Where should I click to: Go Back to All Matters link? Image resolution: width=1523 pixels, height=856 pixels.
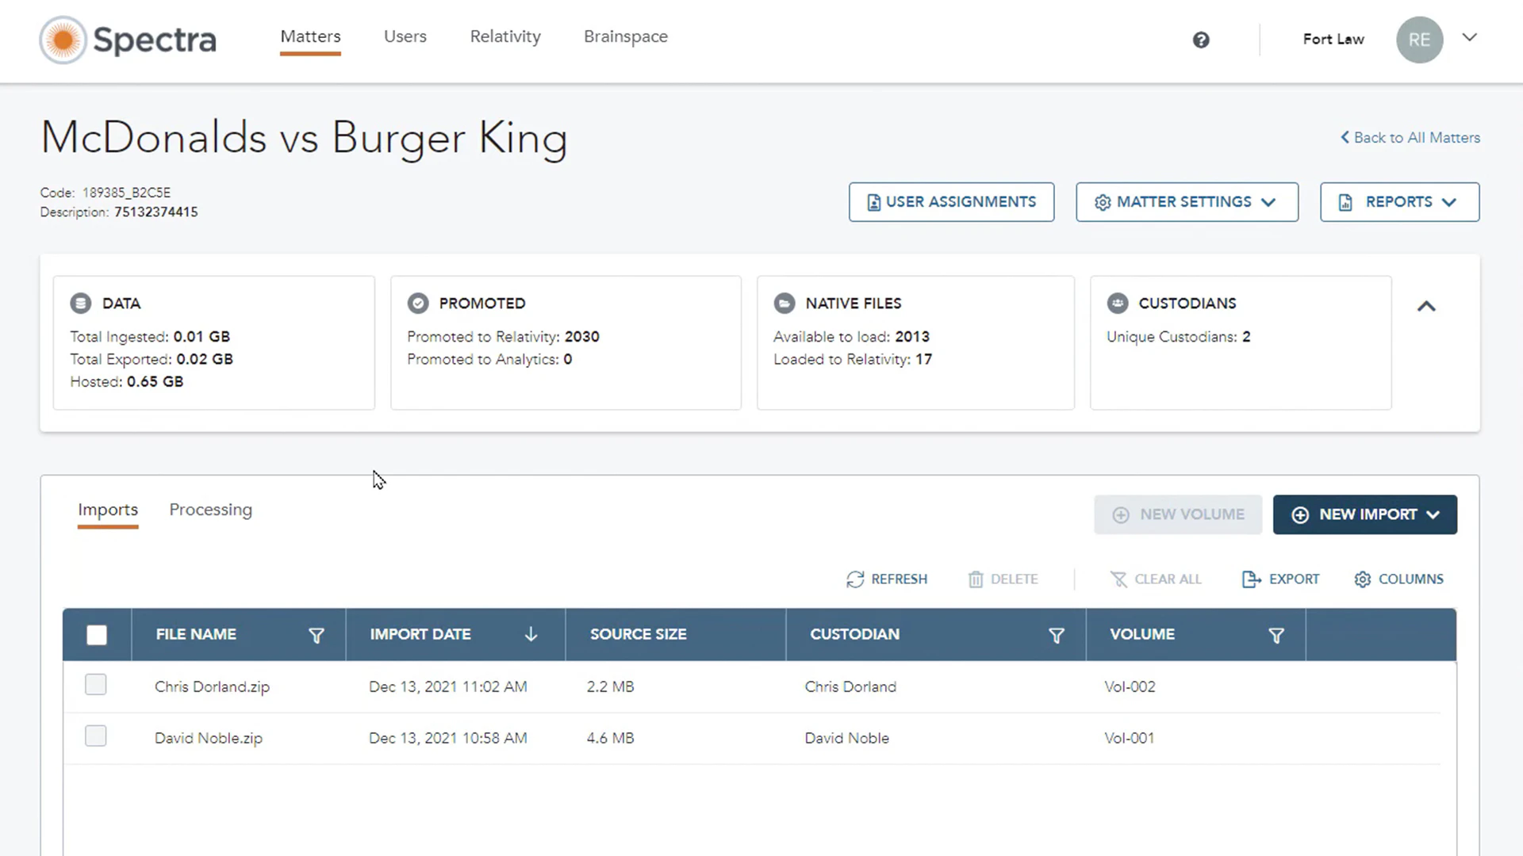[1410, 137]
